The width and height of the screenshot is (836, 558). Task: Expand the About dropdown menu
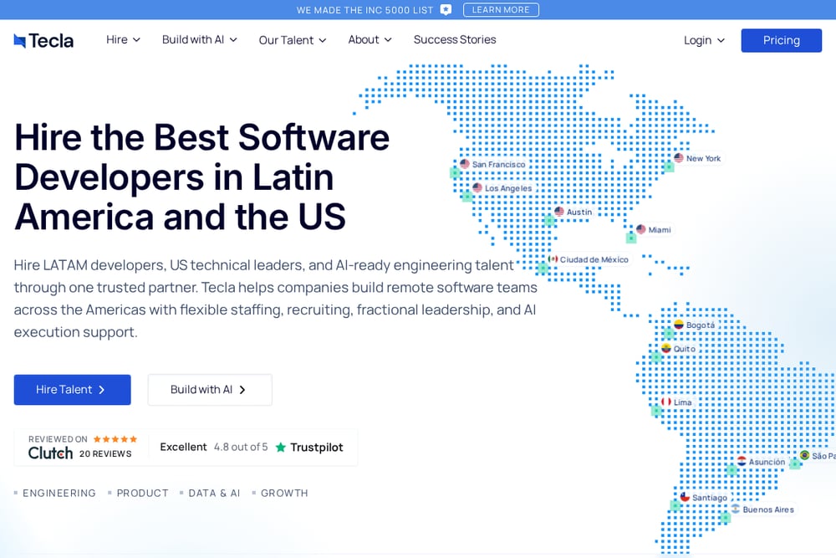[x=370, y=39]
